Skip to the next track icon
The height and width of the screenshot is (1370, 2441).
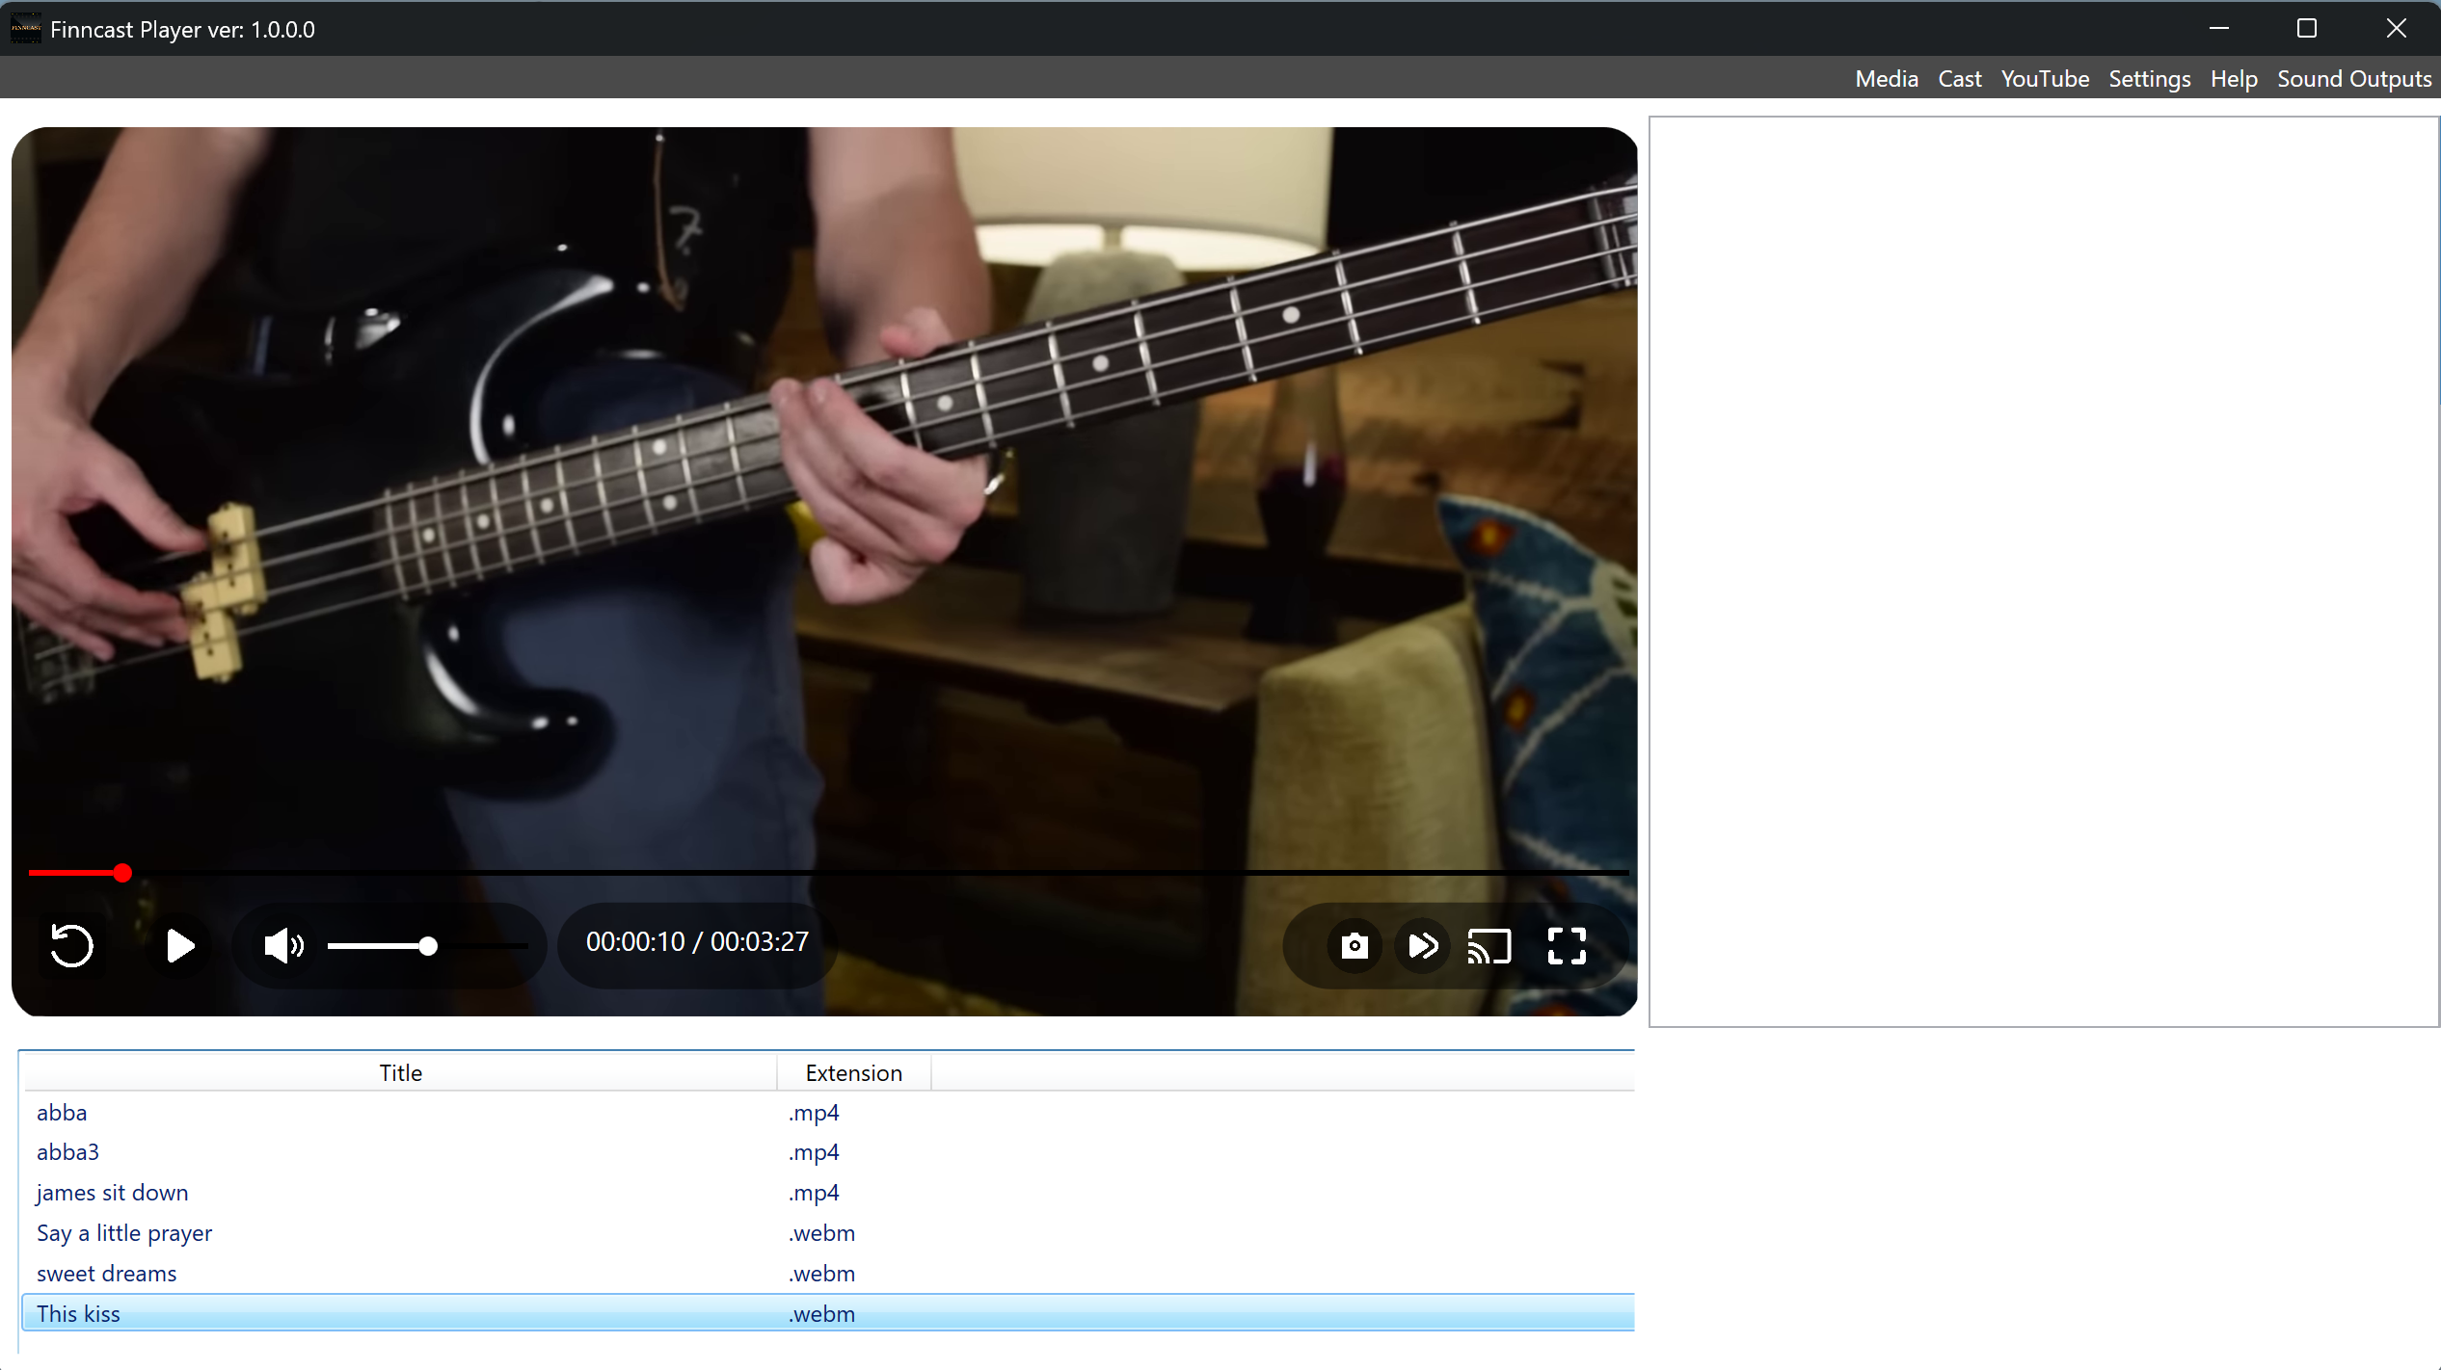[1423, 946]
